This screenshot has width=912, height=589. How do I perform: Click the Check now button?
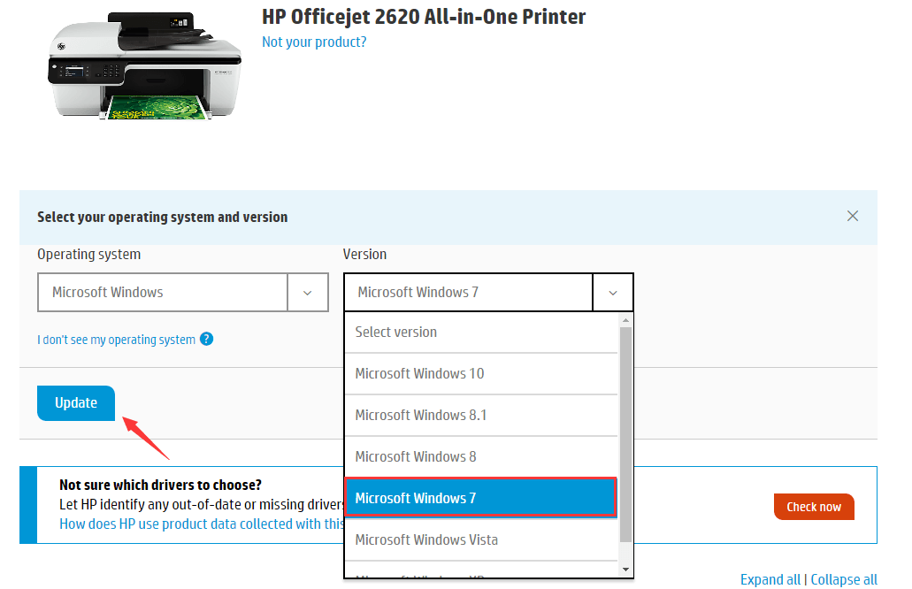814,507
